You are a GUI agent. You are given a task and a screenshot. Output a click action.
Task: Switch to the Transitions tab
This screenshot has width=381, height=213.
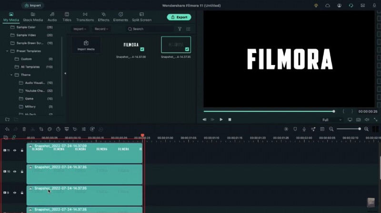tap(85, 17)
